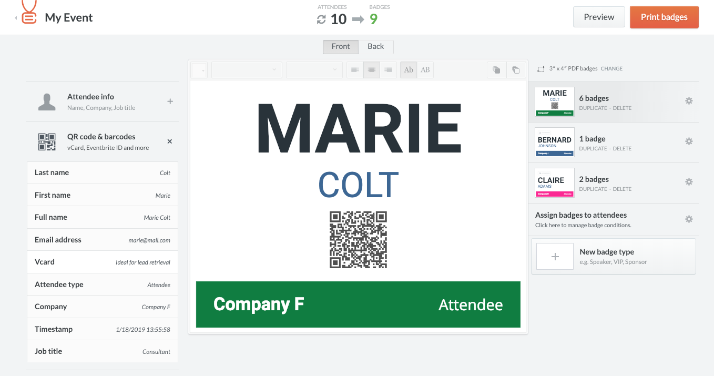The height and width of the screenshot is (376, 714).
Task: Click bring to front layer icon
Action: click(x=496, y=70)
